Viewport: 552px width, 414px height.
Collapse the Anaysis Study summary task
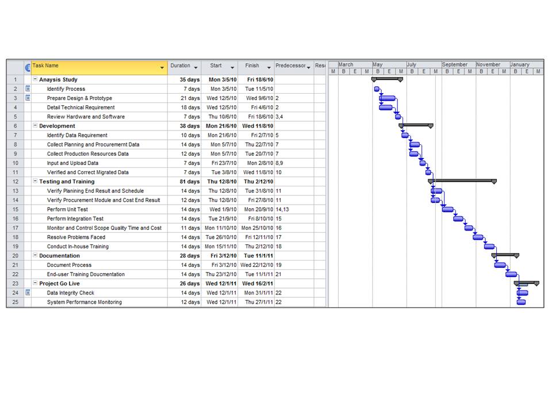point(34,79)
